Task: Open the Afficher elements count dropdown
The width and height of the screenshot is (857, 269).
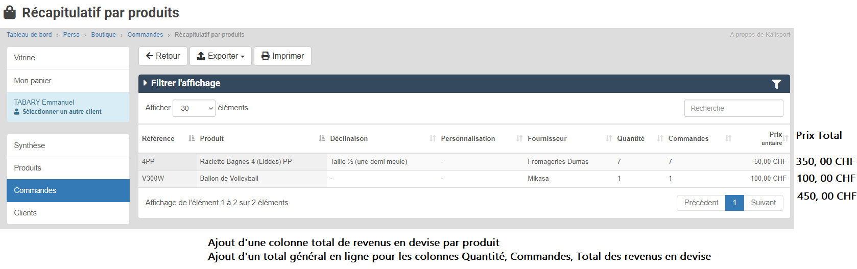Action: click(194, 108)
